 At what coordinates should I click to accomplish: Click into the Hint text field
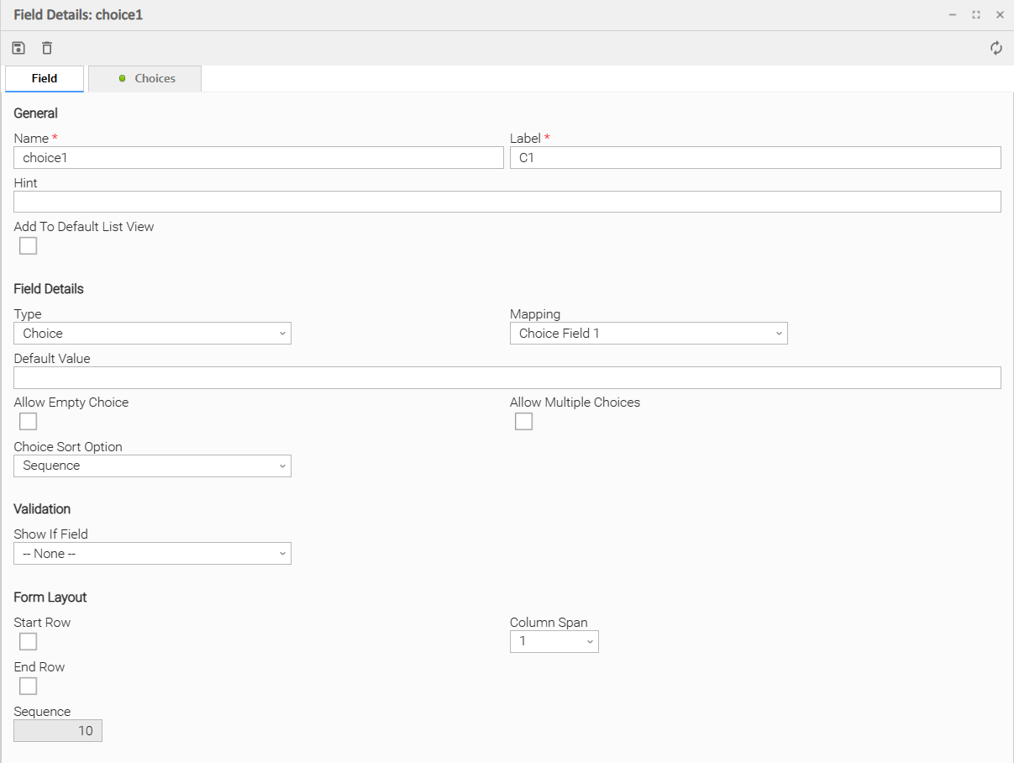point(507,202)
